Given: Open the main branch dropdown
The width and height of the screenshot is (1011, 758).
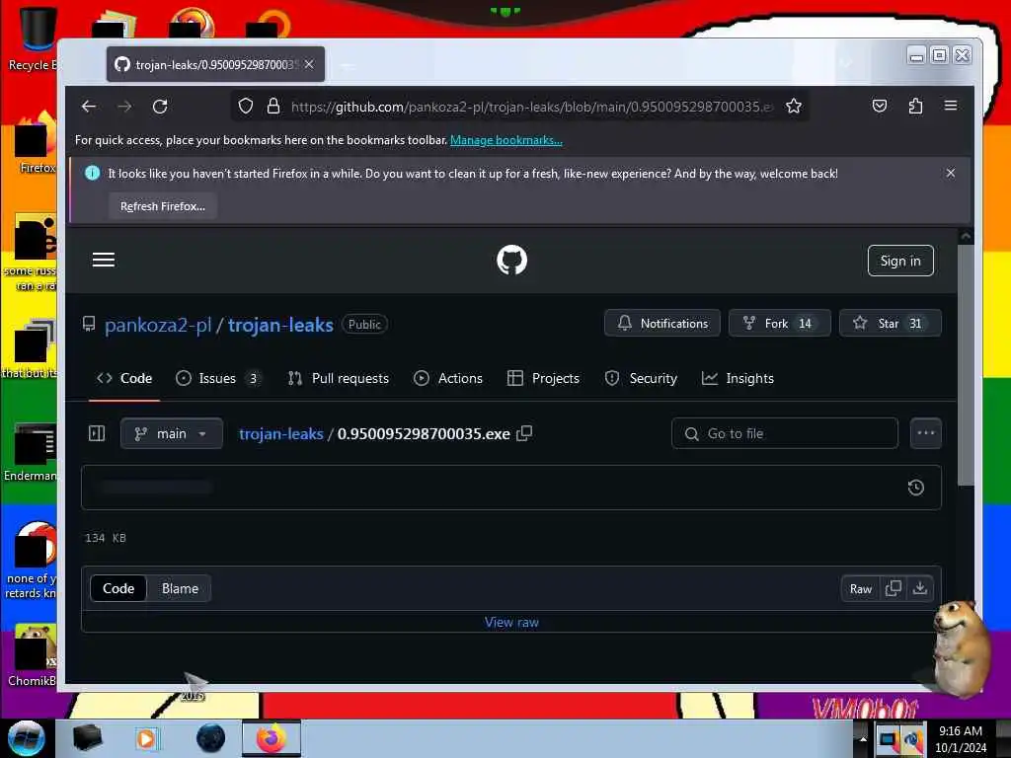Looking at the screenshot, I should [x=172, y=433].
